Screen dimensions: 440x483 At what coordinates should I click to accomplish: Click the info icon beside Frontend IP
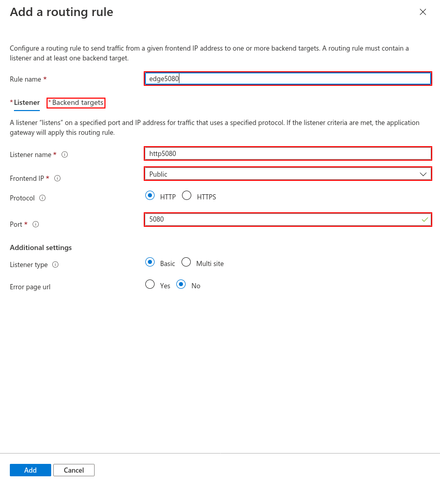click(x=57, y=178)
